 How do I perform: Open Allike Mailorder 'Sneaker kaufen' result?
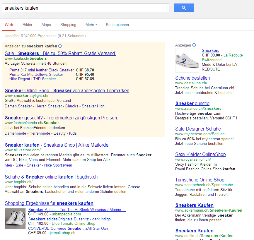(x=57, y=145)
